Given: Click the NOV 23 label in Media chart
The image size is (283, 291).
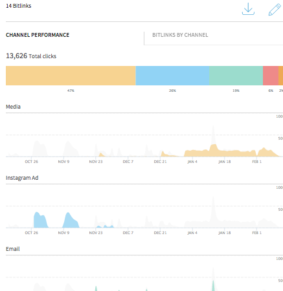Looking at the screenshot, I should 96,162.
